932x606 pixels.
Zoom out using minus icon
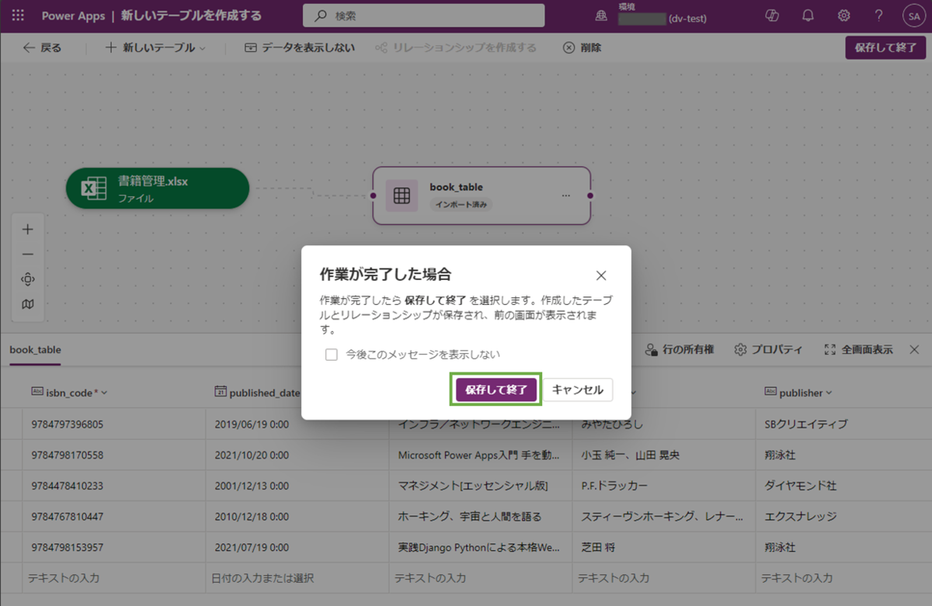27,254
